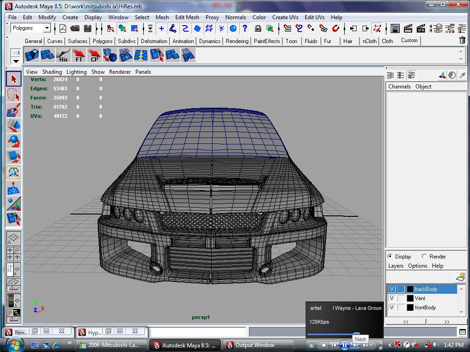This screenshot has height=352, width=470.
Task: Toggle display type box of Vent layer
Action: pos(401,298)
